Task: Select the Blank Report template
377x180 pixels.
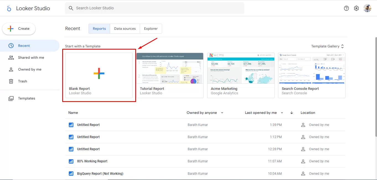Action: click(x=99, y=75)
